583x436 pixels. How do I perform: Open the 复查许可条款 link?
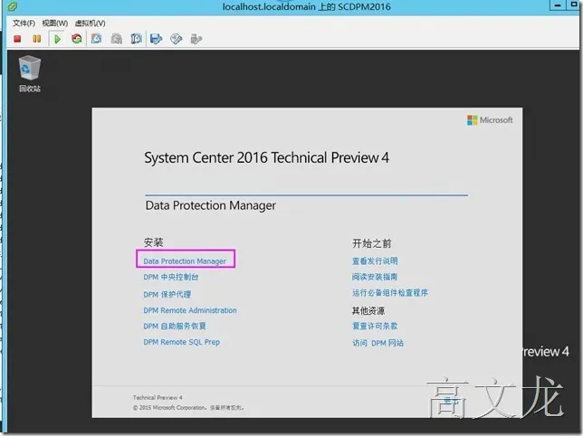[375, 326]
